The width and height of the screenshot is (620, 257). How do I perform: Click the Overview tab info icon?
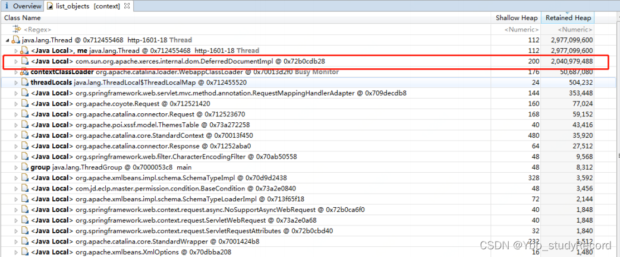click(7, 7)
